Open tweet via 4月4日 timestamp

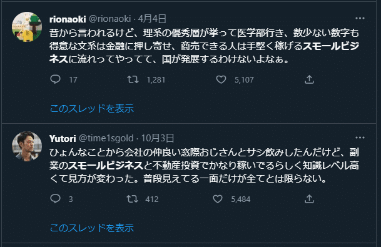pos(152,19)
